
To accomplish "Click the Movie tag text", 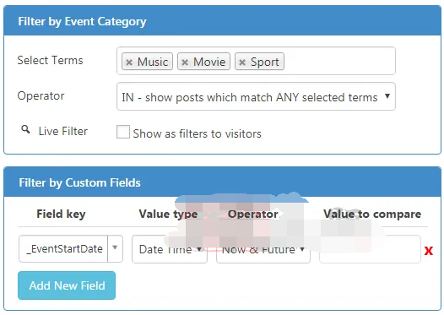I will tap(209, 62).
